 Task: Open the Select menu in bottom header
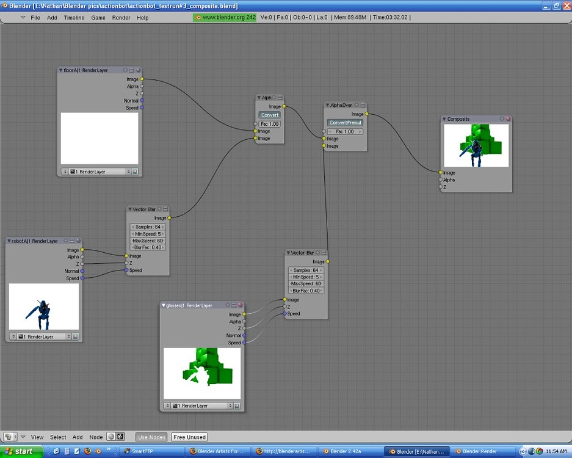click(x=58, y=437)
